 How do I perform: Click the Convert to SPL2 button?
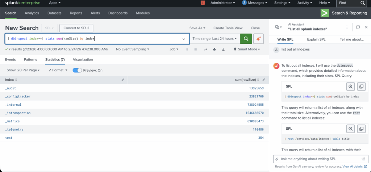pos(76,28)
